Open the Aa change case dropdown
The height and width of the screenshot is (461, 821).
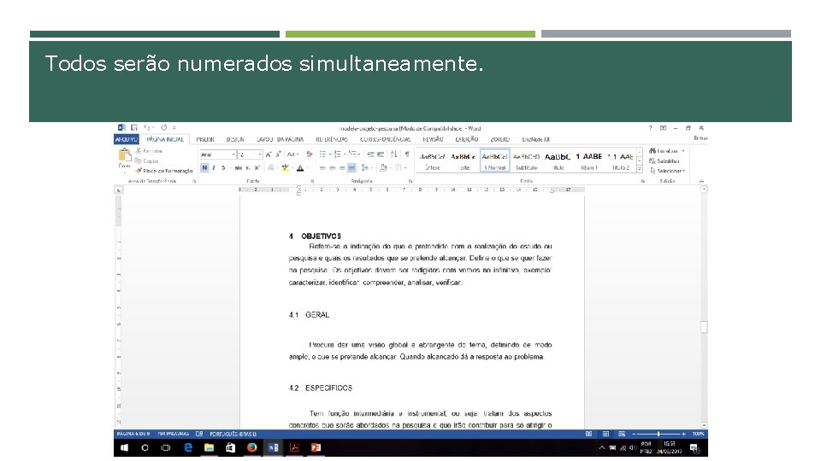[292, 155]
